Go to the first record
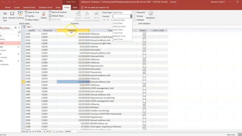The image size is (242, 136). pos(30,131)
